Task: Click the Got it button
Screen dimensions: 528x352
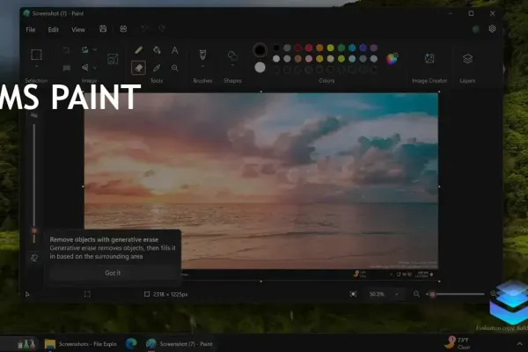Action: (113, 273)
